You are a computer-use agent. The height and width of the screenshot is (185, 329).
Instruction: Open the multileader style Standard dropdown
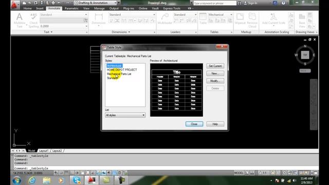coord(185,15)
